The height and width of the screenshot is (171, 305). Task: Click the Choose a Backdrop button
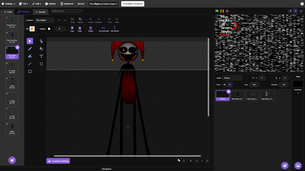tap(298, 165)
